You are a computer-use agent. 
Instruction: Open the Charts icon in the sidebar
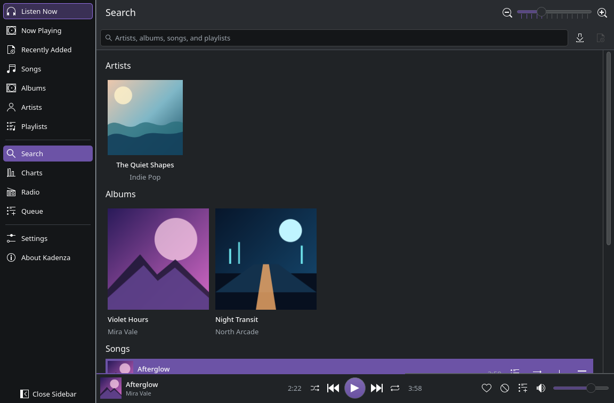[x=11, y=173]
